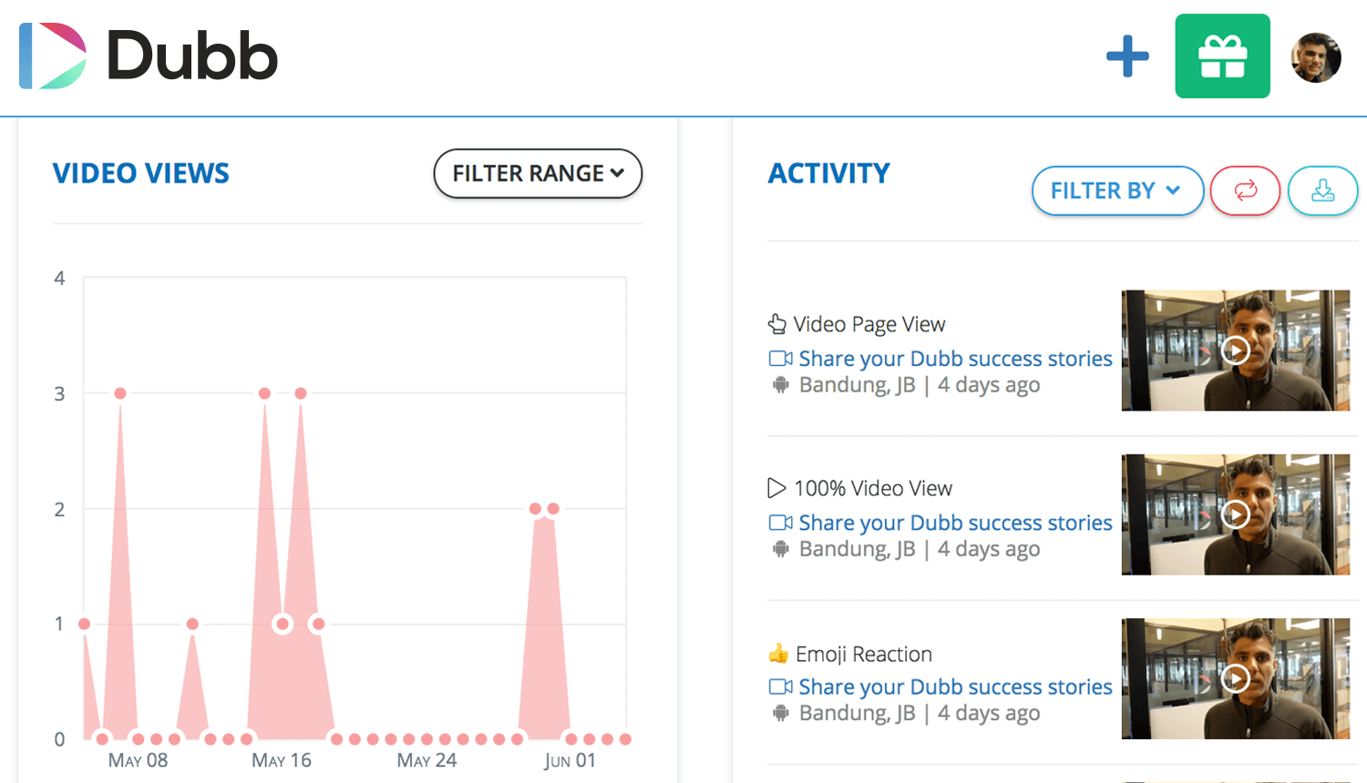Click the Activity heading
The height and width of the screenshot is (783, 1367).
828,173
